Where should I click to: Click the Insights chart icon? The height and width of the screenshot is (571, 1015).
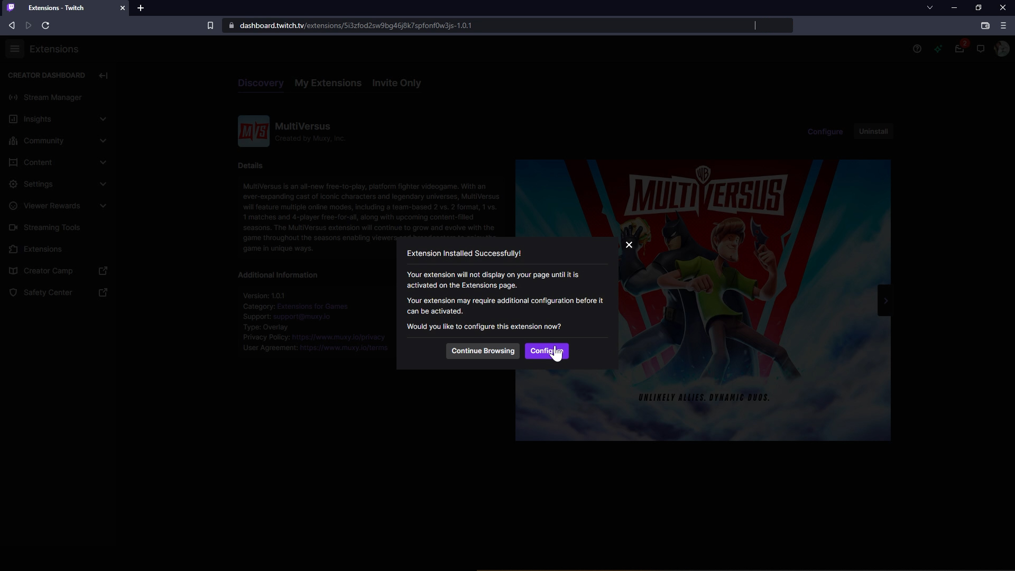coord(13,119)
